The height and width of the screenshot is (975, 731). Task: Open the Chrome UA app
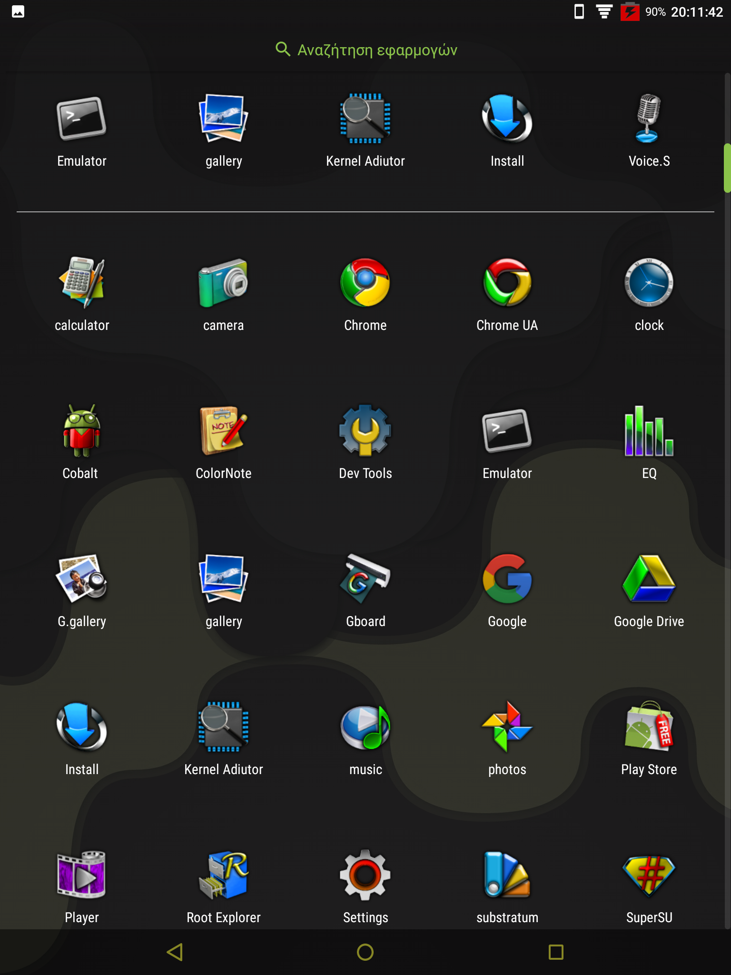pos(507,294)
